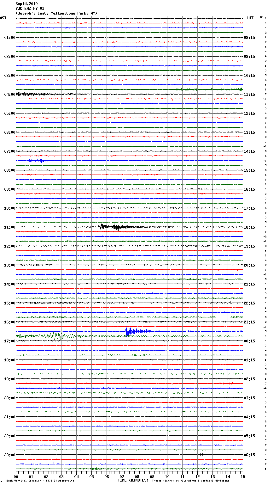
Task: Select the '02:15' UTC time label
Action: coord(249,379)
